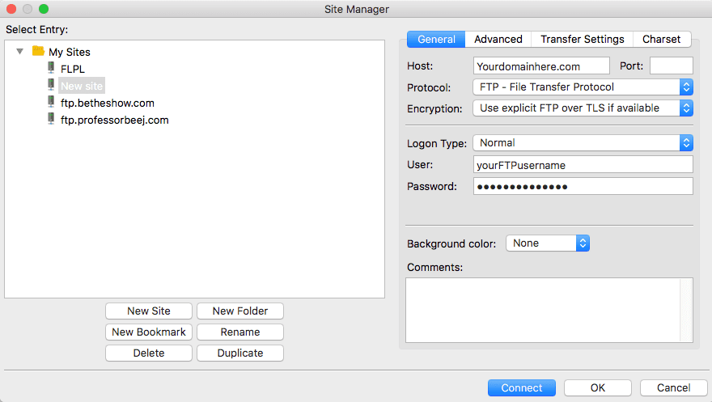Switch to the Transfer Settings tab
Screen dimensions: 712x402
[582, 39]
